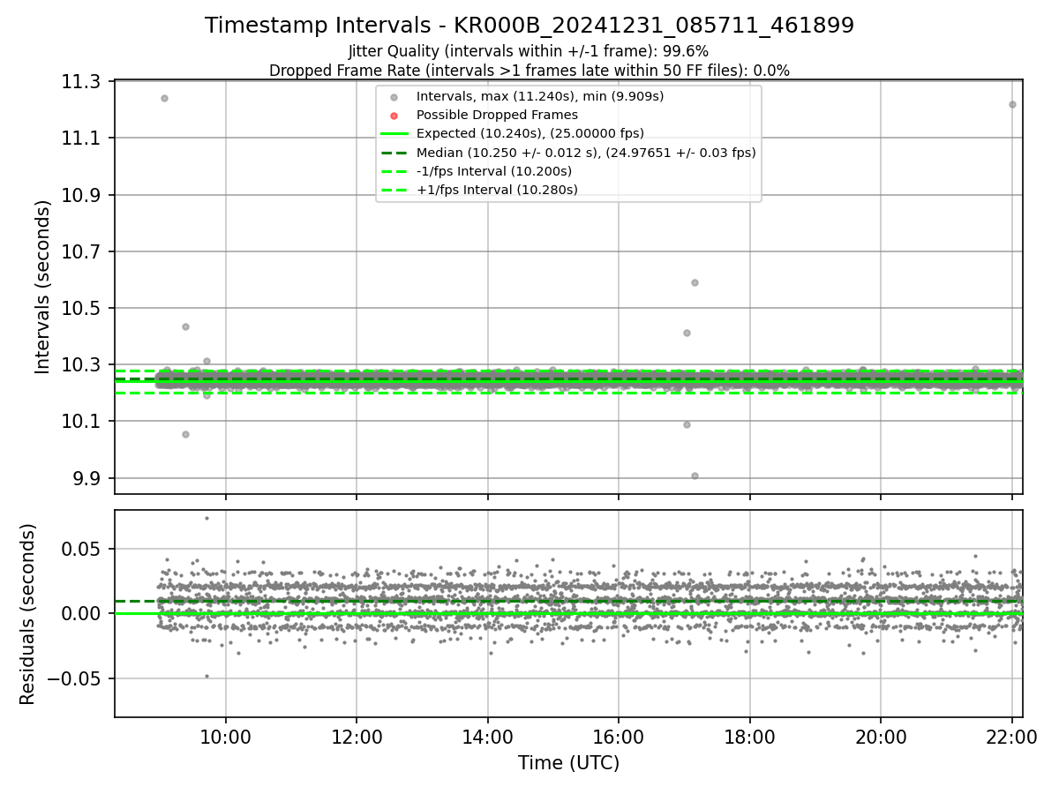Viewport: 1059px width, 794px height.
Task: Click the outlier point near 11.22s at 22:00
Action: (x=1012, y=104)
